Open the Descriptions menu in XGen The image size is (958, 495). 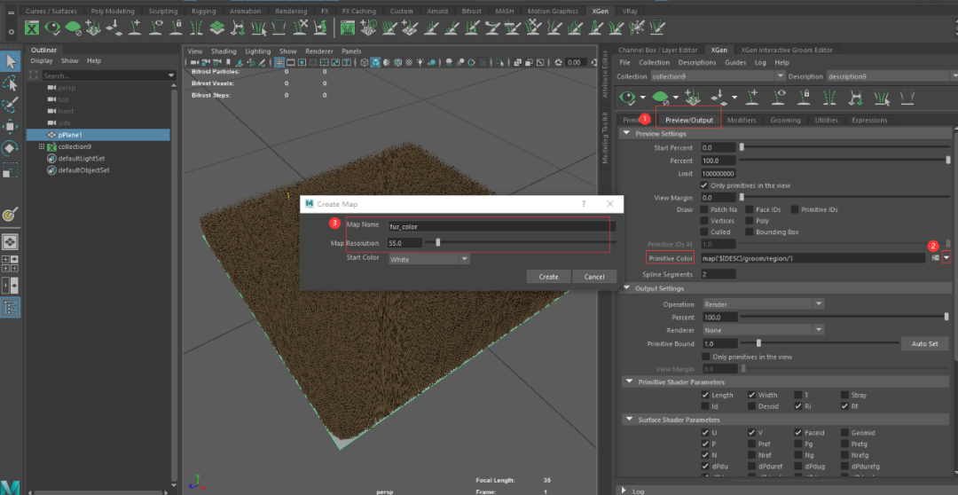696,63
